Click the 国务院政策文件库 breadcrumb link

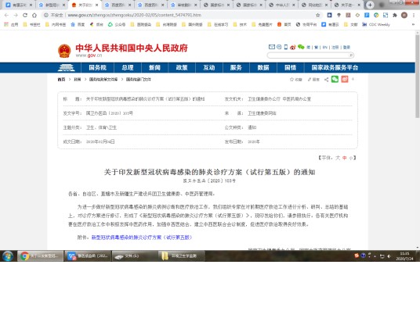[103, 79]
